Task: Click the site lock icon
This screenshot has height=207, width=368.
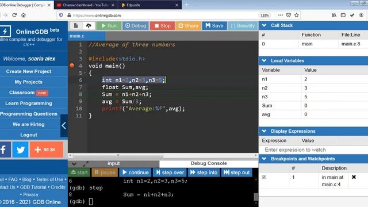Action: point(69,16)
